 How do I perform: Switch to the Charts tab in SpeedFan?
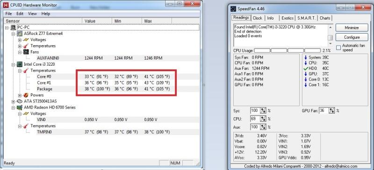point(325,18)
